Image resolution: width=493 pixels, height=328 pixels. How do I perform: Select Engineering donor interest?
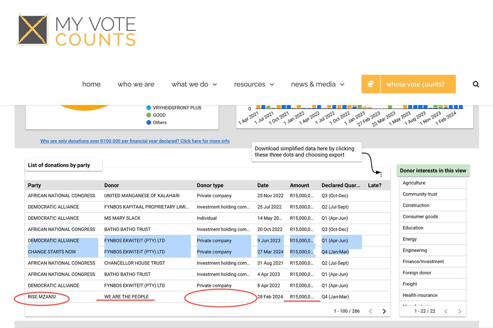(x=433, y=250)
